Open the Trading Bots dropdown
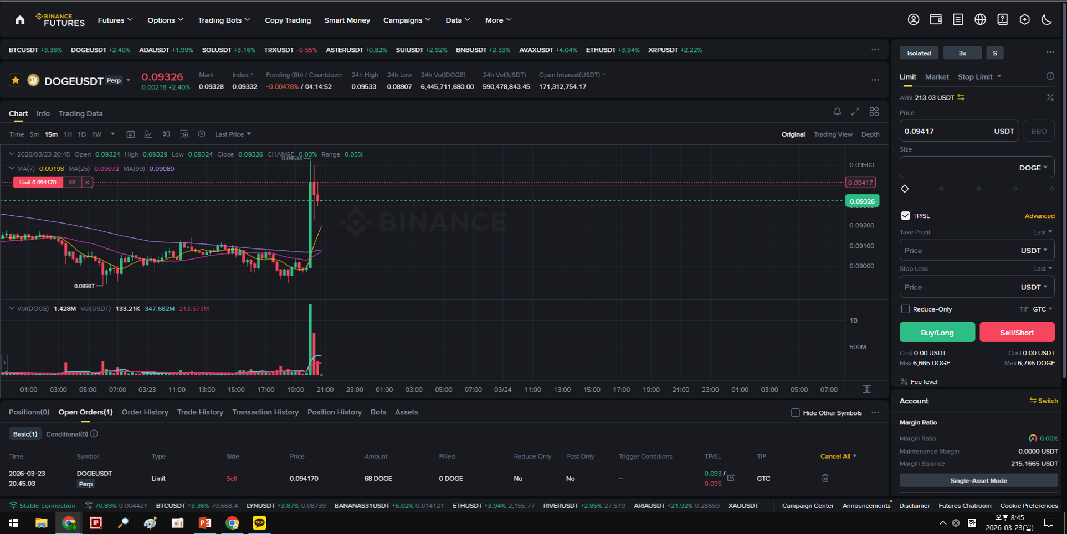This screenshot has width=1067, height=534. coord(224,20)
